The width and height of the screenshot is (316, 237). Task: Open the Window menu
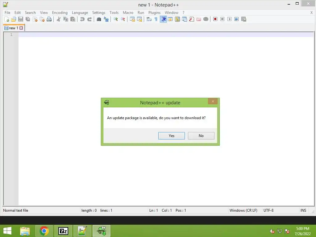pyautogui.click(x=172, y=12)
